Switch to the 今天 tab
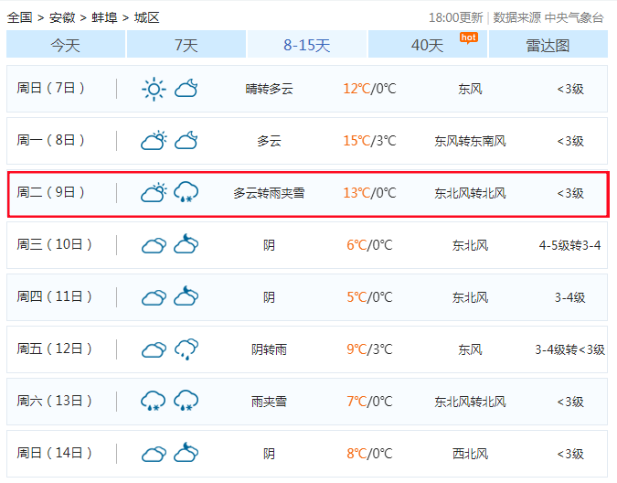The height and width of the screenshot is (483, 617). (65, 45)
